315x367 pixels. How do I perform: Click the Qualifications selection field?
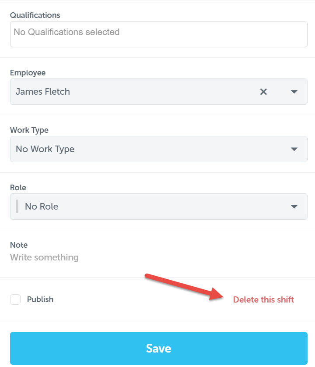[x=158, y=34]
